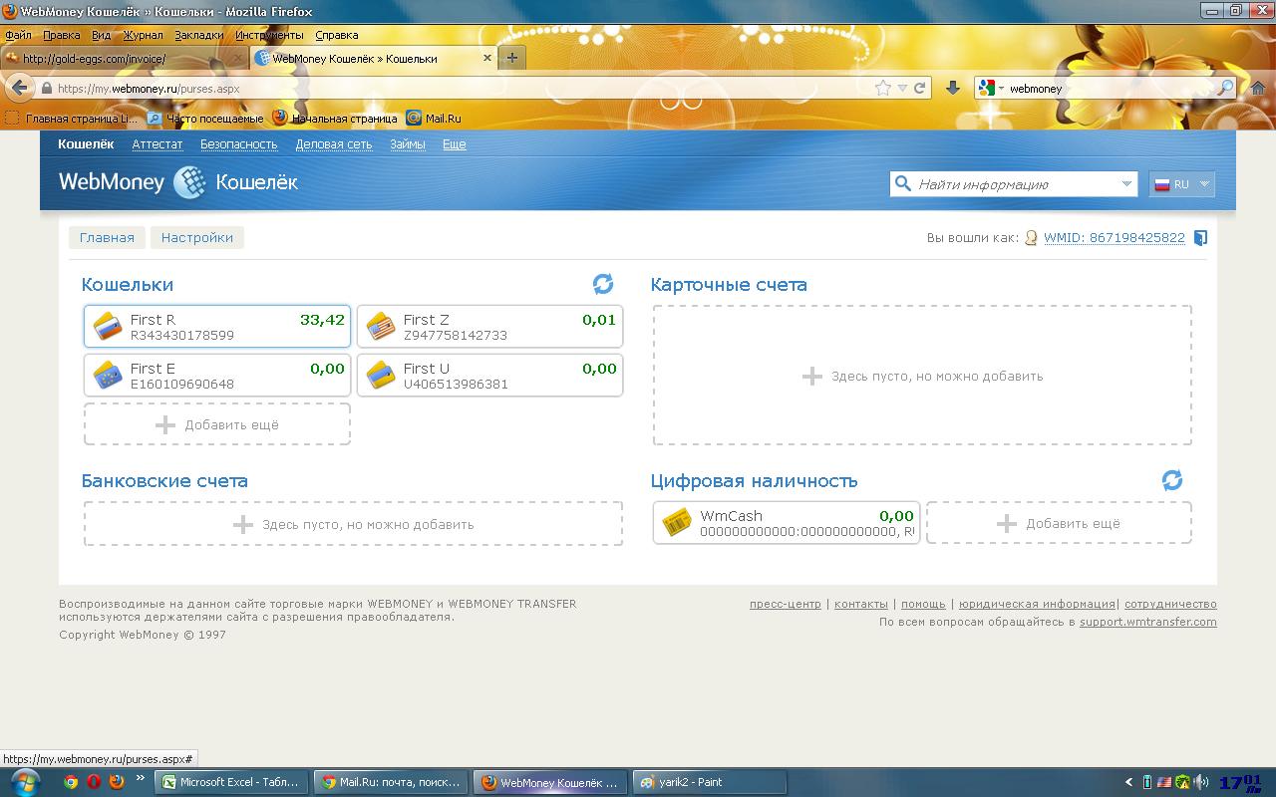Click the magnifier icon in Найти информацию
Viewport: 1276px width, 797px height.
click(x=903, y=183)
